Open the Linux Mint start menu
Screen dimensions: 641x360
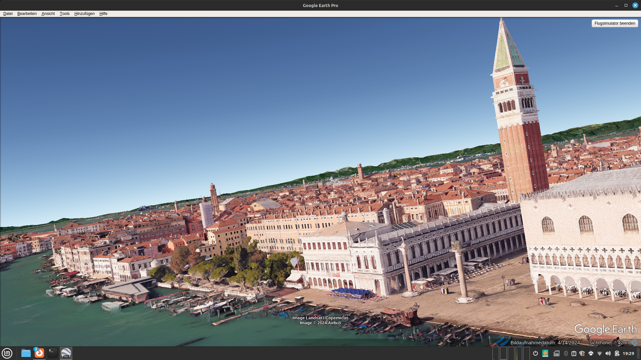(x=7, y=353)
